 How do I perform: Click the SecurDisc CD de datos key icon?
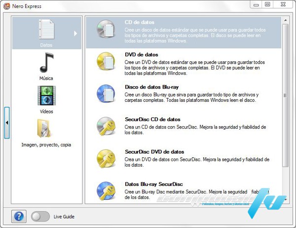pyautogui.click(x=106, y=126)
